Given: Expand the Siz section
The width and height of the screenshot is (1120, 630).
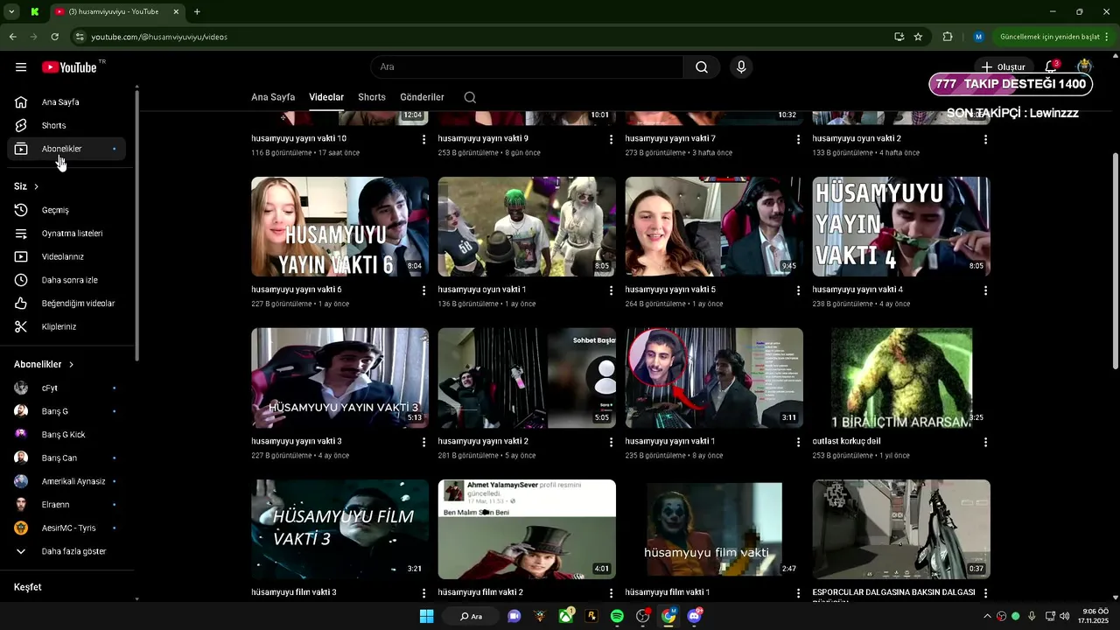Looking at the screenshot, I should [x=26, y=186].
